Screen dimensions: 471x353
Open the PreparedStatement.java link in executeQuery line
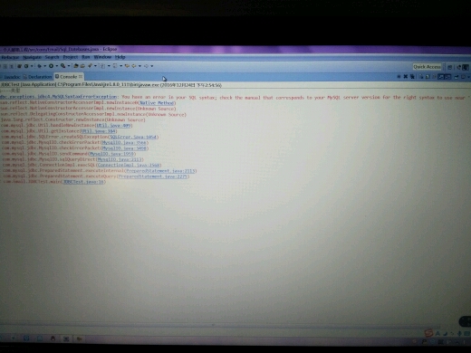(153, 176)
